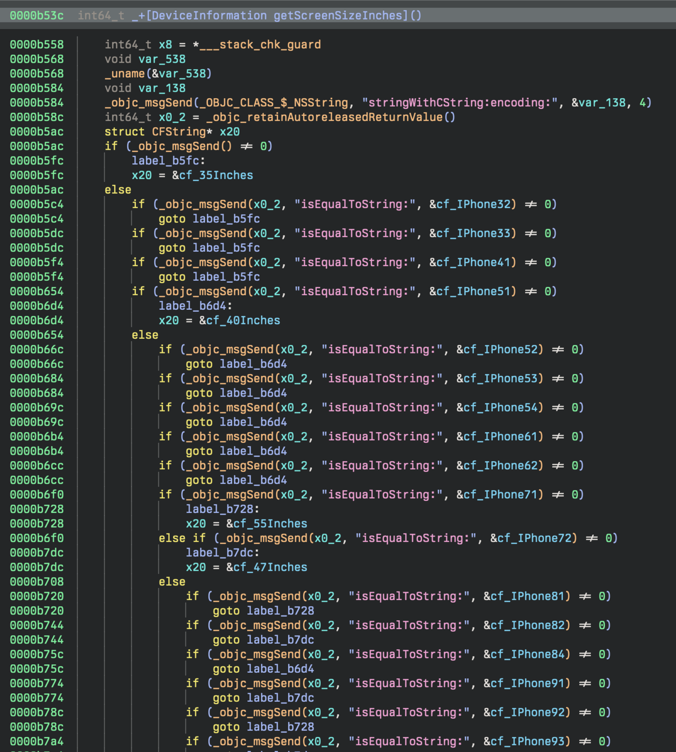Click the cf_40Inches string reference
The height and width of the screenshot is (752, 676).
click(243, 321)
